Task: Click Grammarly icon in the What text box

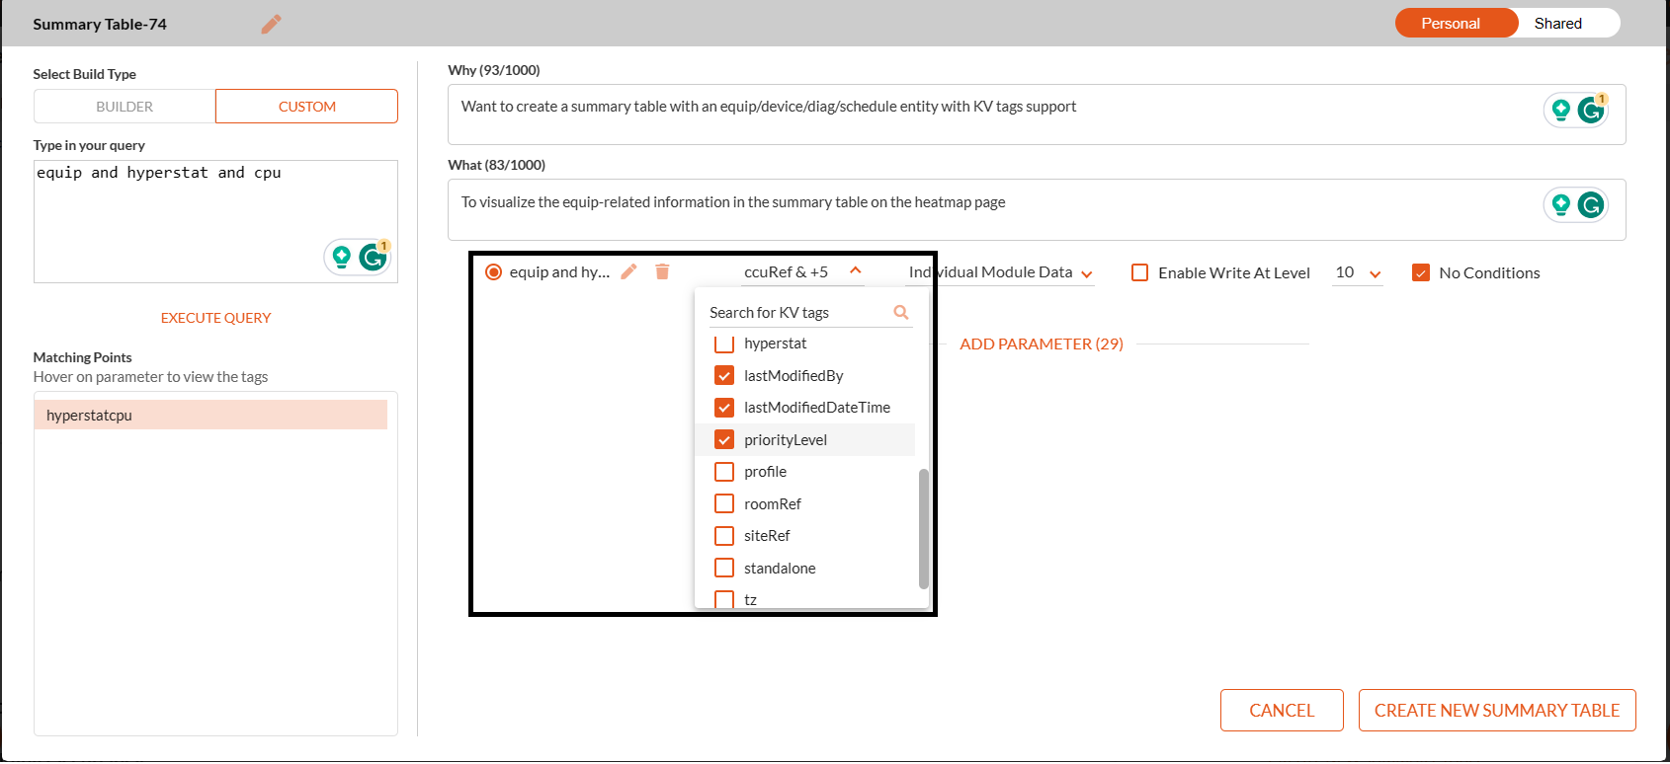Action: pos(1590,204)
